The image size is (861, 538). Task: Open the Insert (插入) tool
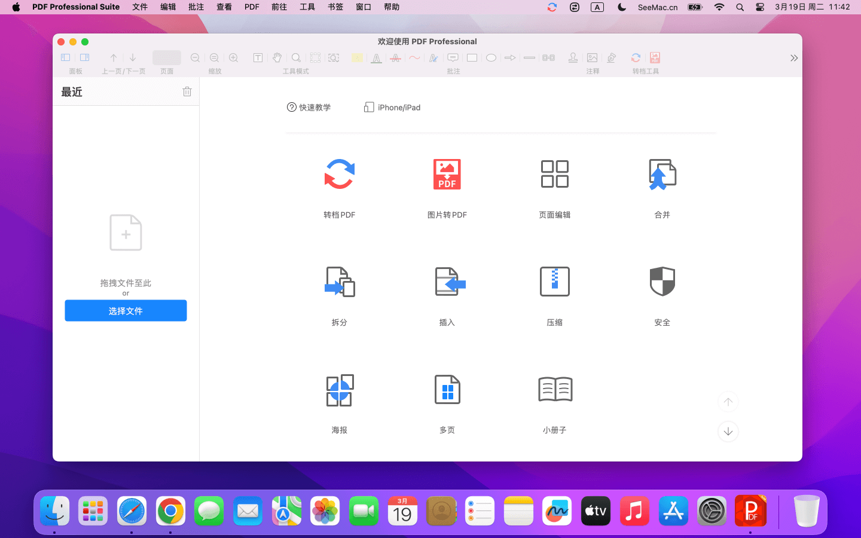pyautogui.click(x=447, y=282)
